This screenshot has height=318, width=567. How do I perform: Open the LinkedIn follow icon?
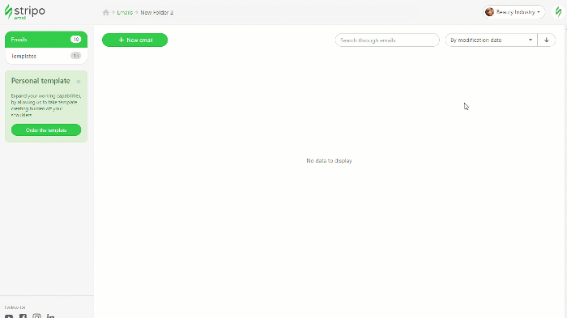coord(50,316)
